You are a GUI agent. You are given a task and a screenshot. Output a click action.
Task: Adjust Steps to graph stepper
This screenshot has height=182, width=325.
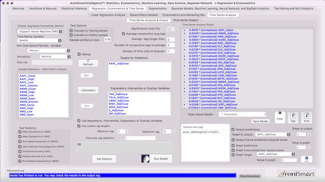click(x=309, y=148)
